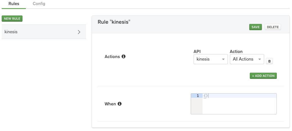Click the Rule "kinesis" panel heading

point(115,22)
